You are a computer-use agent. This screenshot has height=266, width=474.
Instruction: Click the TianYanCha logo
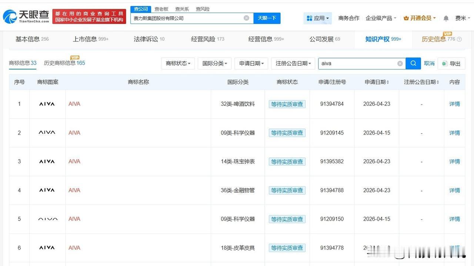coord(26,16)
